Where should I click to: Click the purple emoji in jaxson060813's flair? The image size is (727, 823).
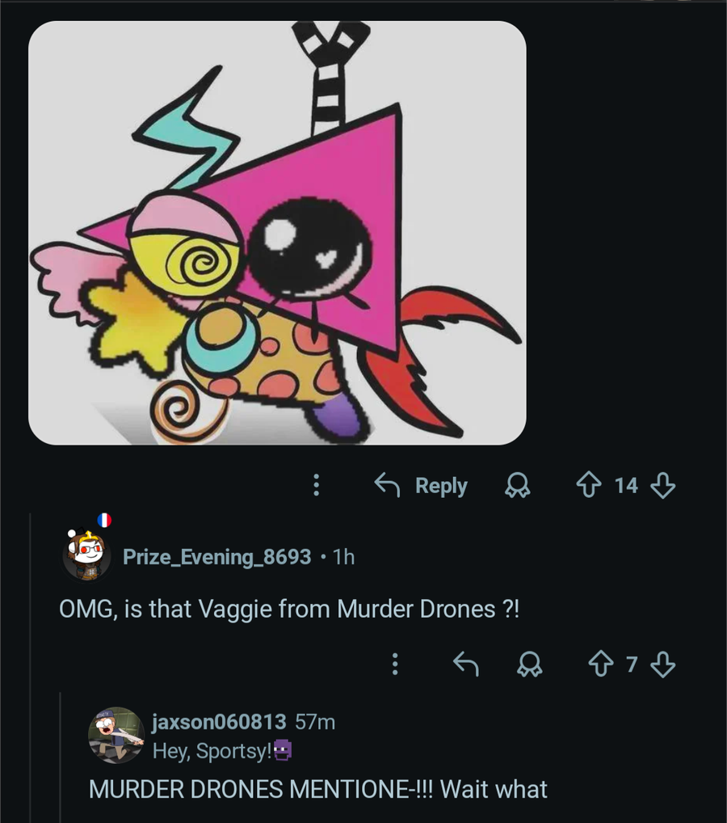pyautogui.click(x=282, y=751)
